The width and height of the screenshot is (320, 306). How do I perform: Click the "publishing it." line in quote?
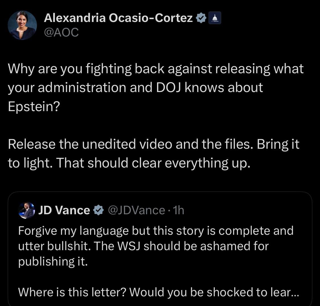coord(53,261)
